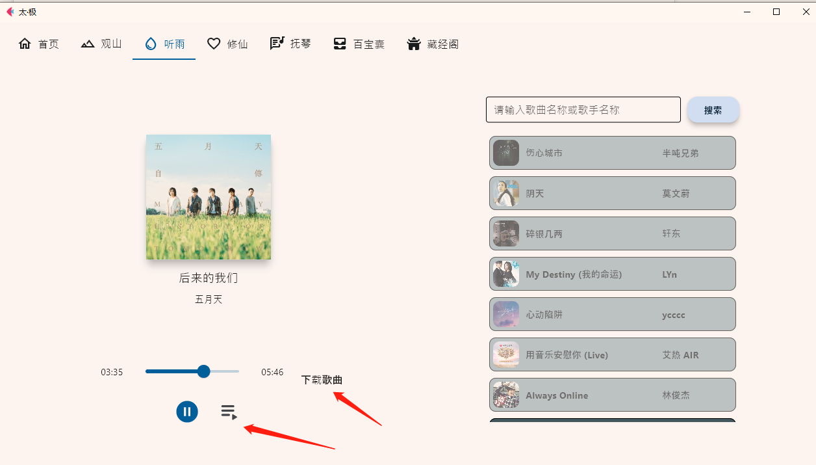
Task: Go to the 藏经阁 tab
Action: point(433,44)
